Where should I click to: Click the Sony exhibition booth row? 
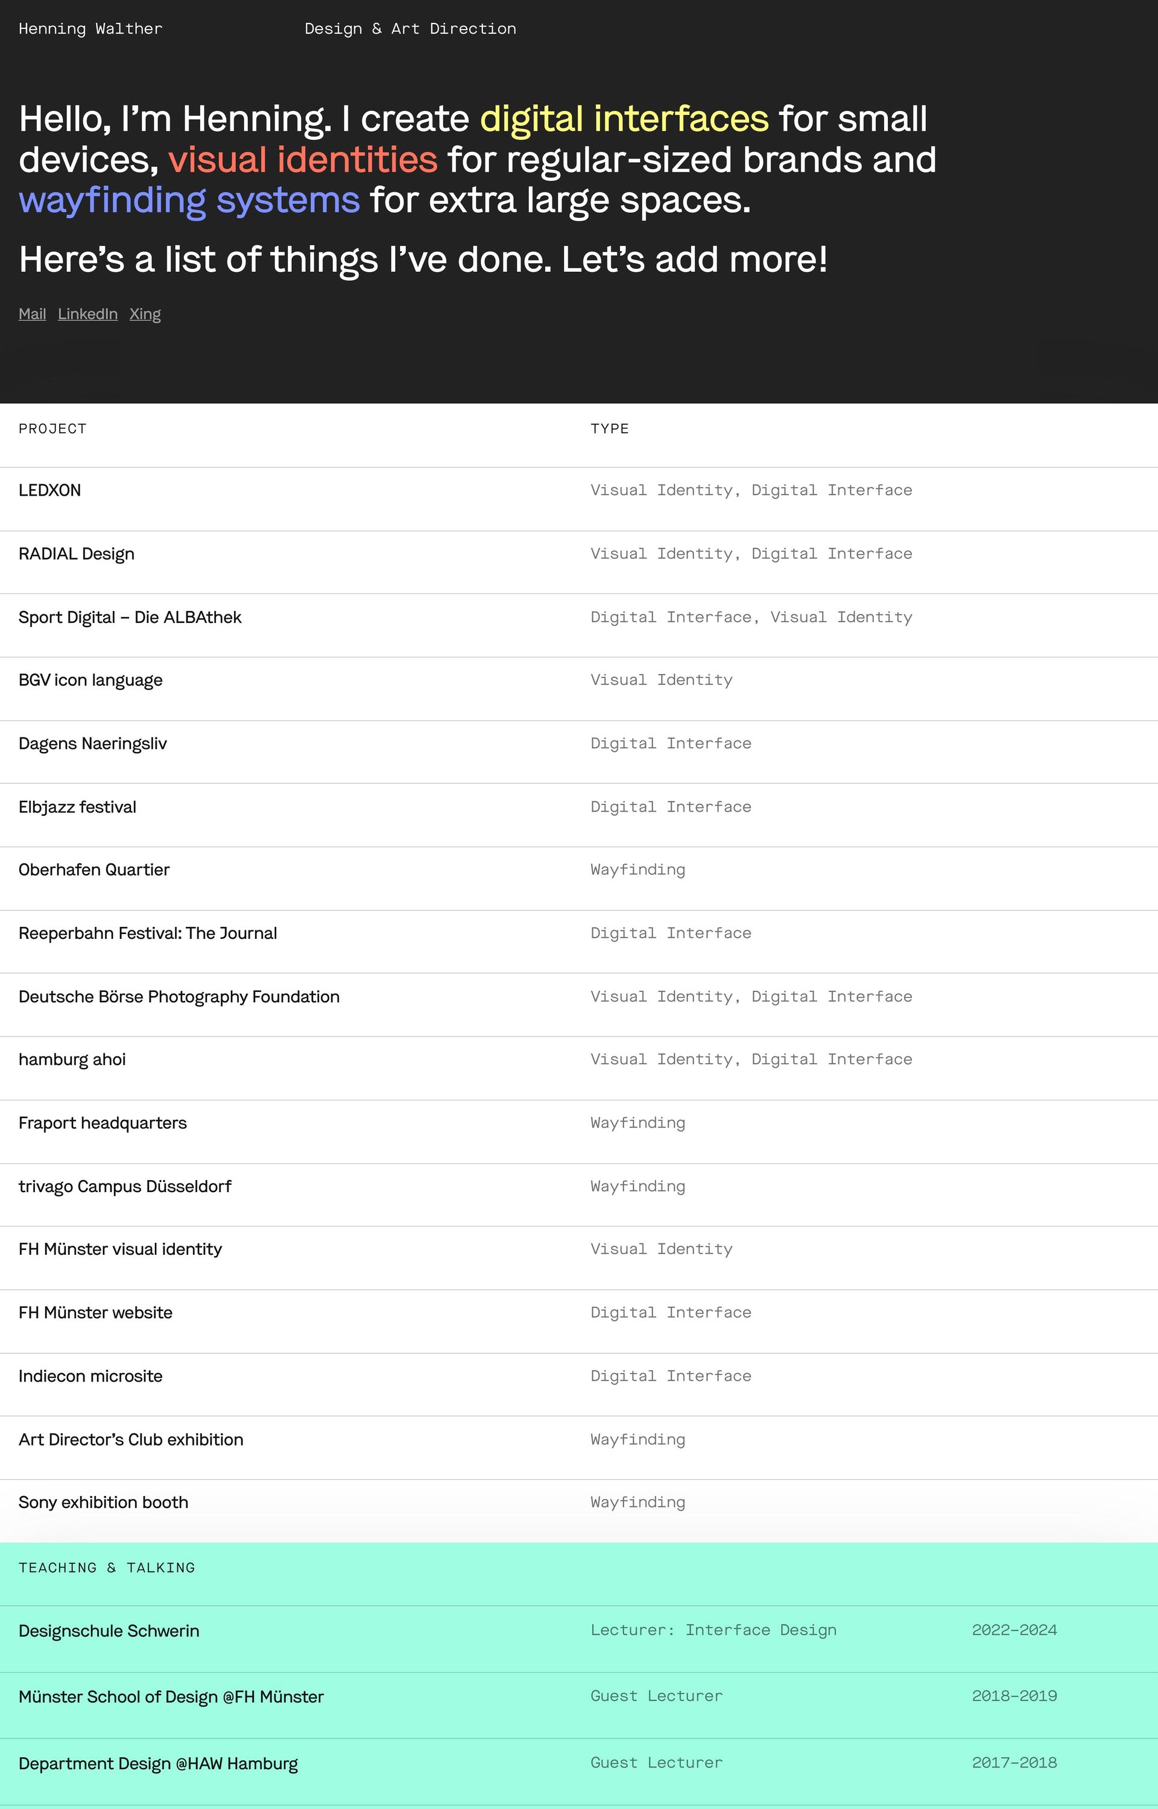click(x=104, y=1502)
